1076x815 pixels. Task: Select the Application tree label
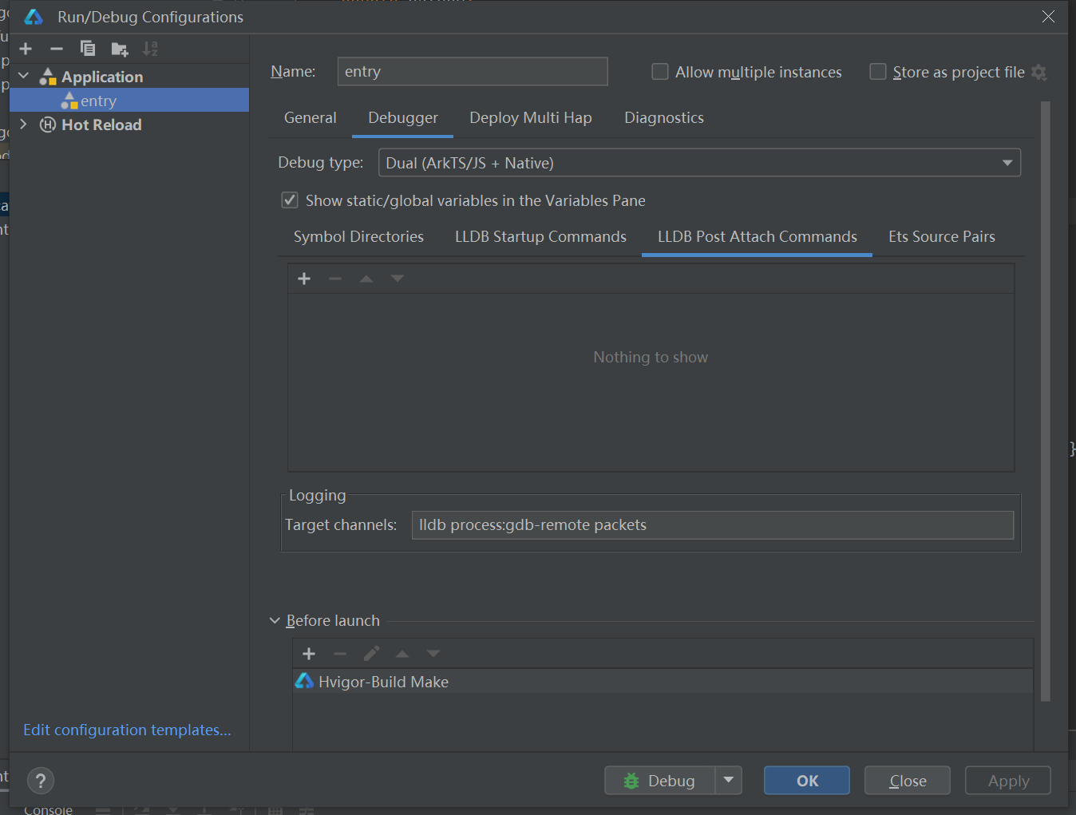click(x=102, y=77)
